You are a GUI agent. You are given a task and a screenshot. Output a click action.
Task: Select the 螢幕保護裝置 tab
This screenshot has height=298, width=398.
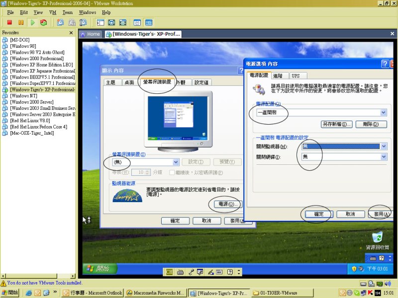(x=157, y=81)
